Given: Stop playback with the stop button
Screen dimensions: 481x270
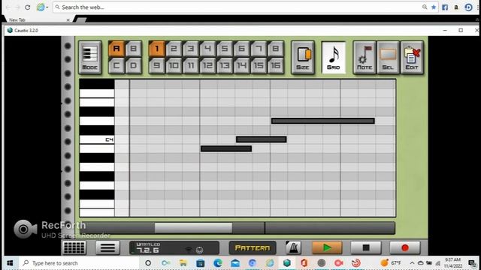Looking at the screenshot, I should coord(366,247).
